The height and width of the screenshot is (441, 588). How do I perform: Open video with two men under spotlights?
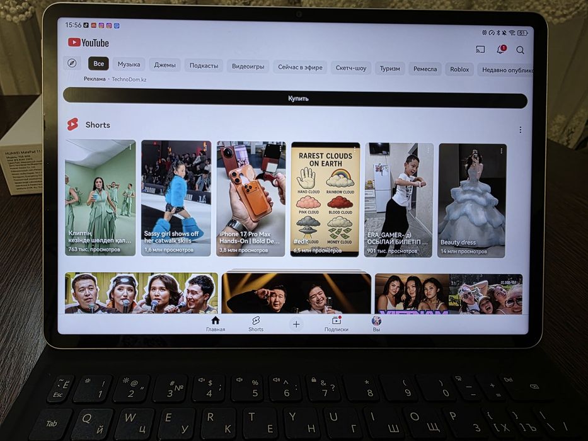tap(296, 293)
